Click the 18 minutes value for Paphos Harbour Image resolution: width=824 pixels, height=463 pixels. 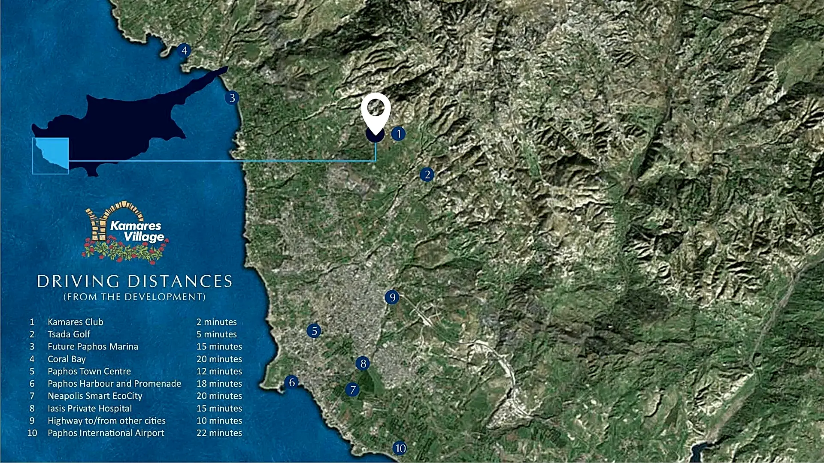(219, 384)
